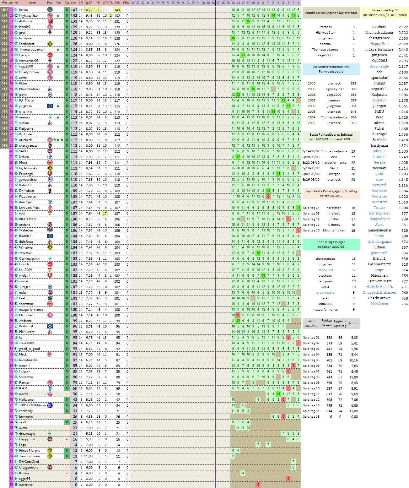Click the green title star beside Highway Star
Viewport: 409px width, 488px height.
point(58,16)
